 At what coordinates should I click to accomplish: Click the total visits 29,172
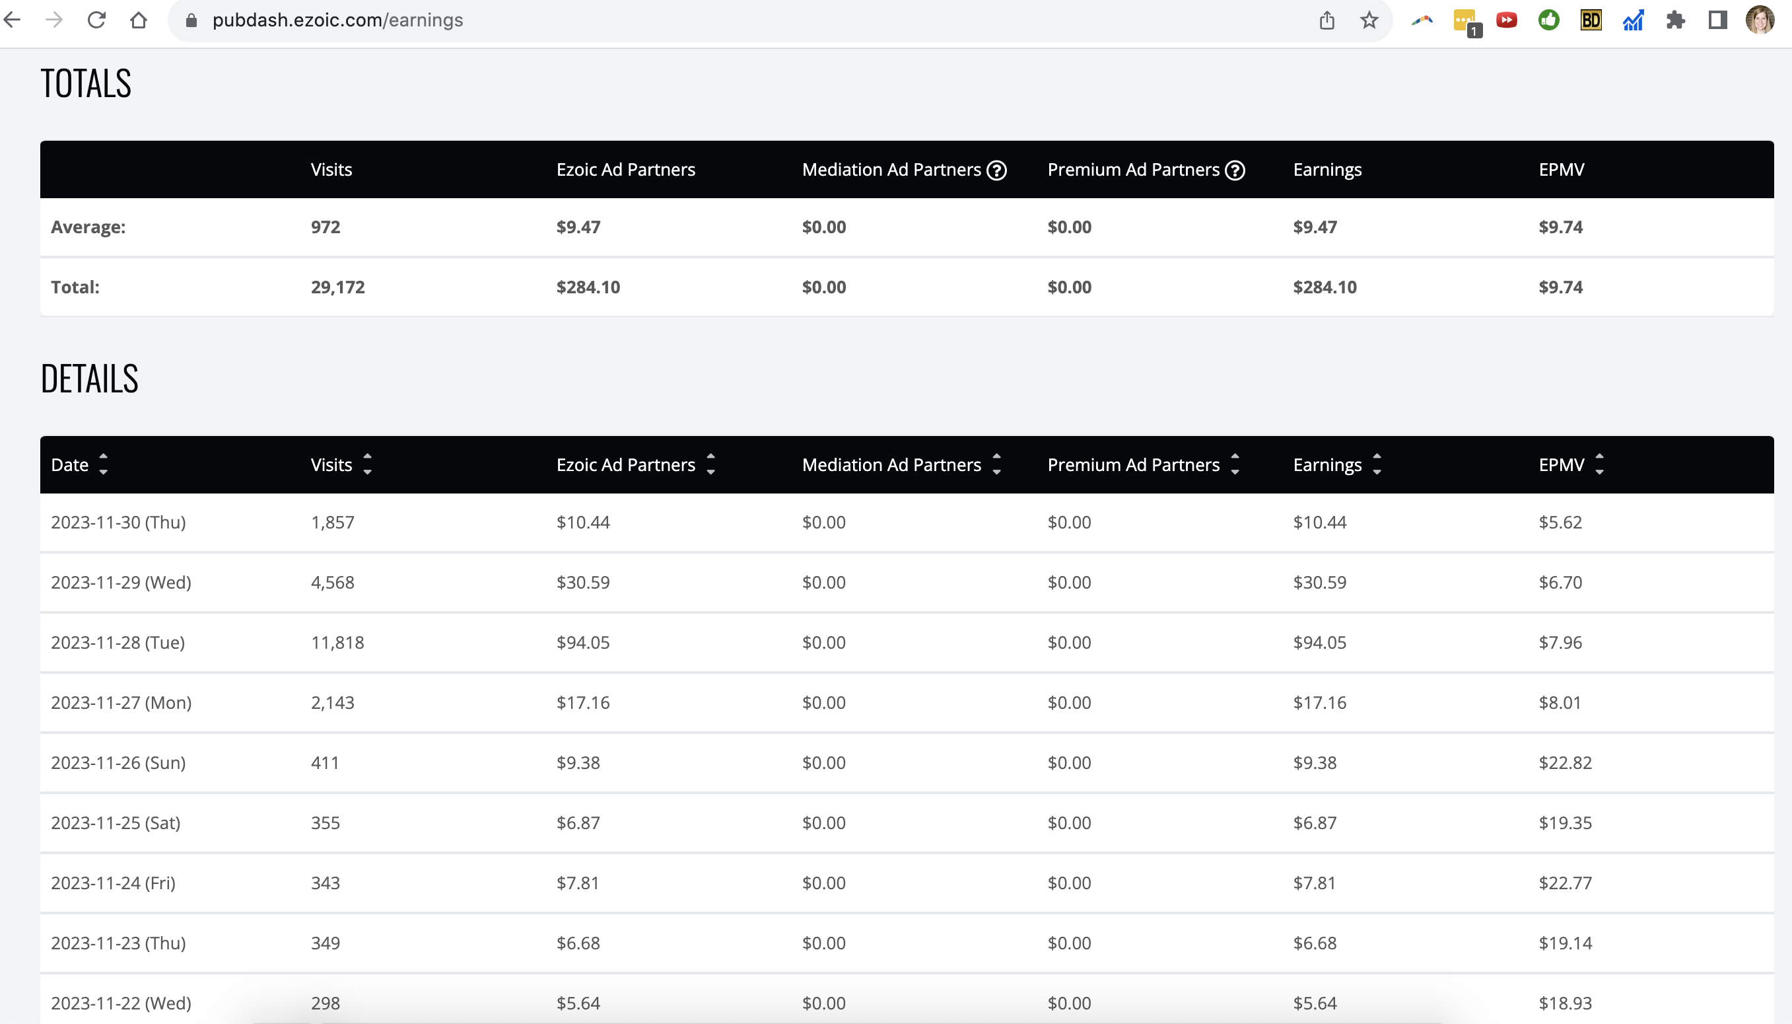click(337, 287)
